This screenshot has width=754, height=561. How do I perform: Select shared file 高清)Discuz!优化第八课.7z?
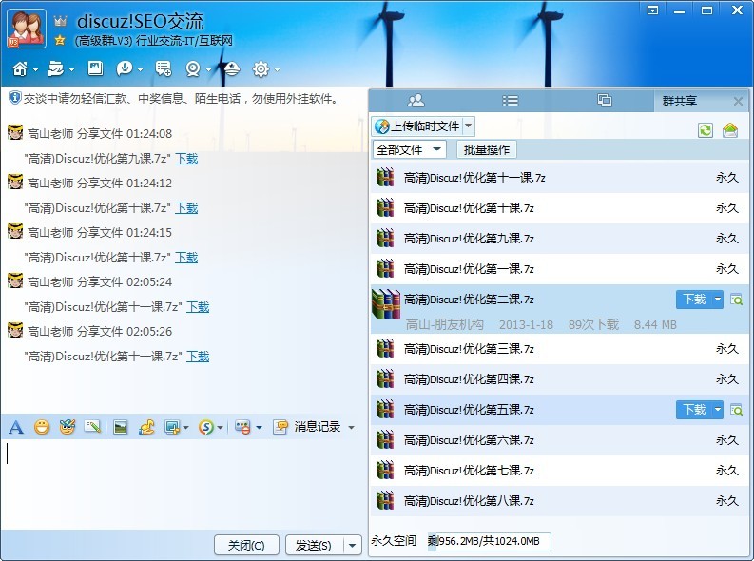(x=560, y=501)
